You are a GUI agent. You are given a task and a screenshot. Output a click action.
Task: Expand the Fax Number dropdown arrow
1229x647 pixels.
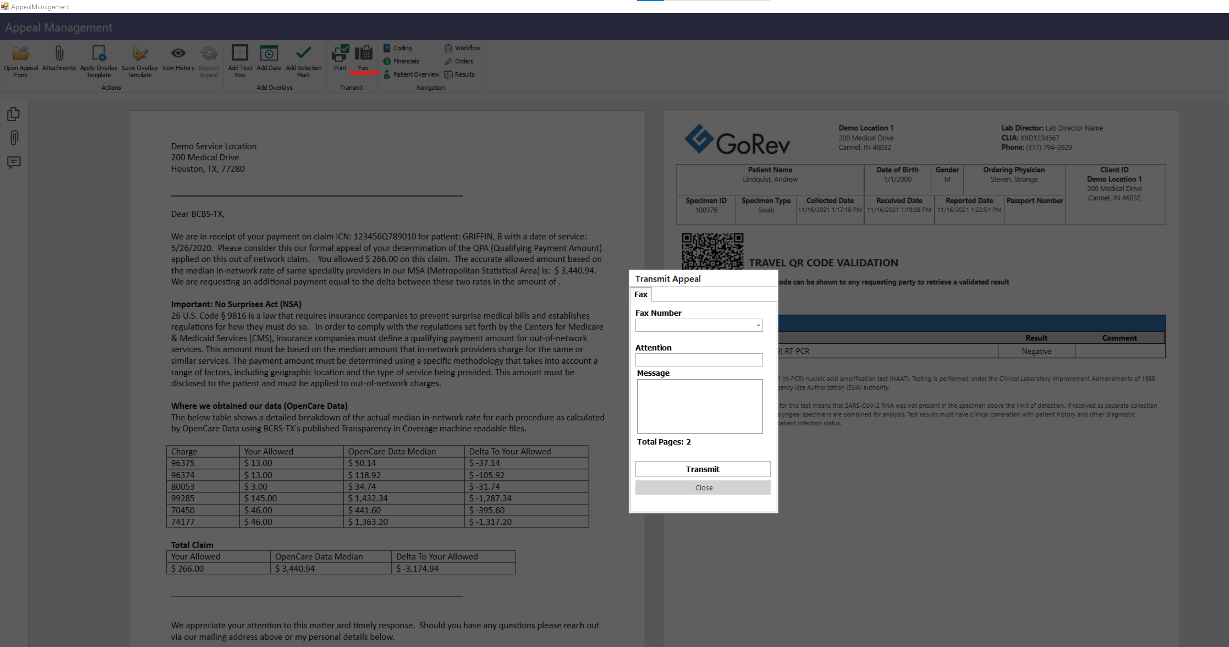pyautogui.click(x=757, y=326)
